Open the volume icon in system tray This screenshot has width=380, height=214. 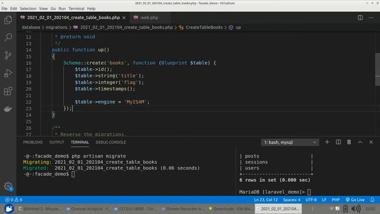pos(355,209)
